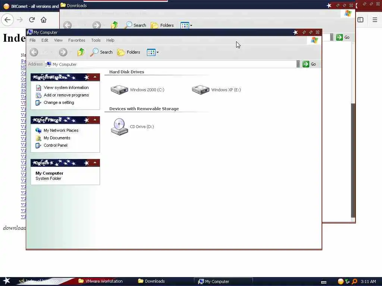Click browser back arrow button
This screenshot has width=382, height=286.
pos(7,20)
